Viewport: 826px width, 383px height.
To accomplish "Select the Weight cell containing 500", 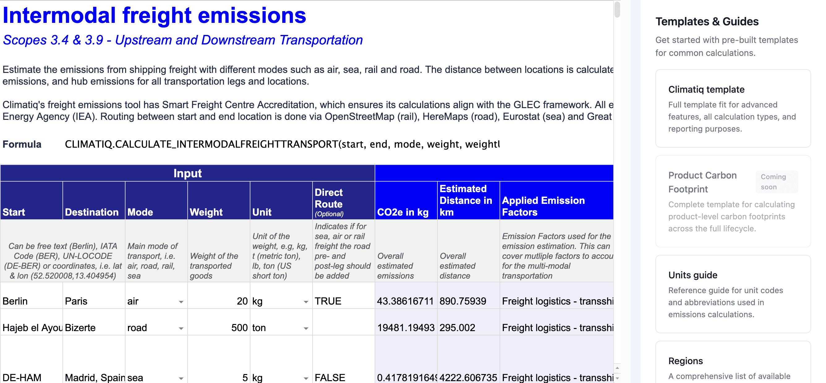I will [219, 327].
